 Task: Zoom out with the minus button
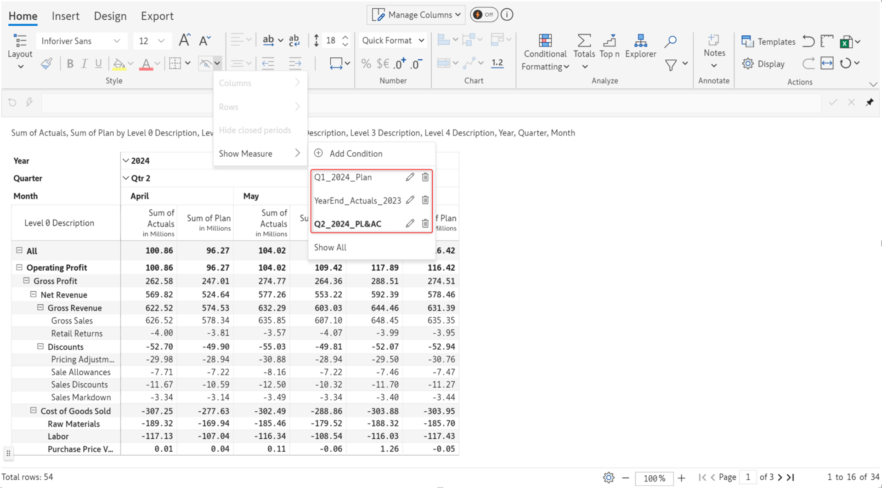tap(625, 478)
